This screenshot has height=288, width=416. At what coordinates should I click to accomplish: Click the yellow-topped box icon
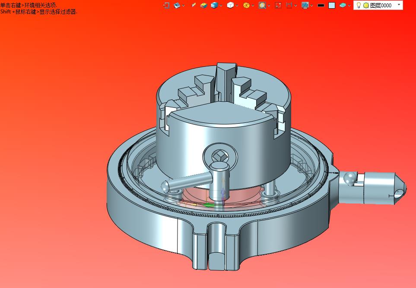203,5
